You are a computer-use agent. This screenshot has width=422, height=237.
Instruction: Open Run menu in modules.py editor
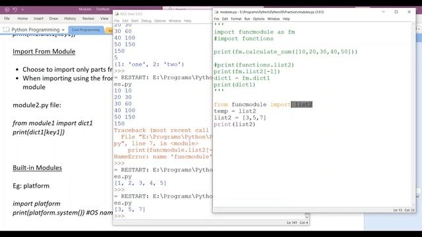247,19
